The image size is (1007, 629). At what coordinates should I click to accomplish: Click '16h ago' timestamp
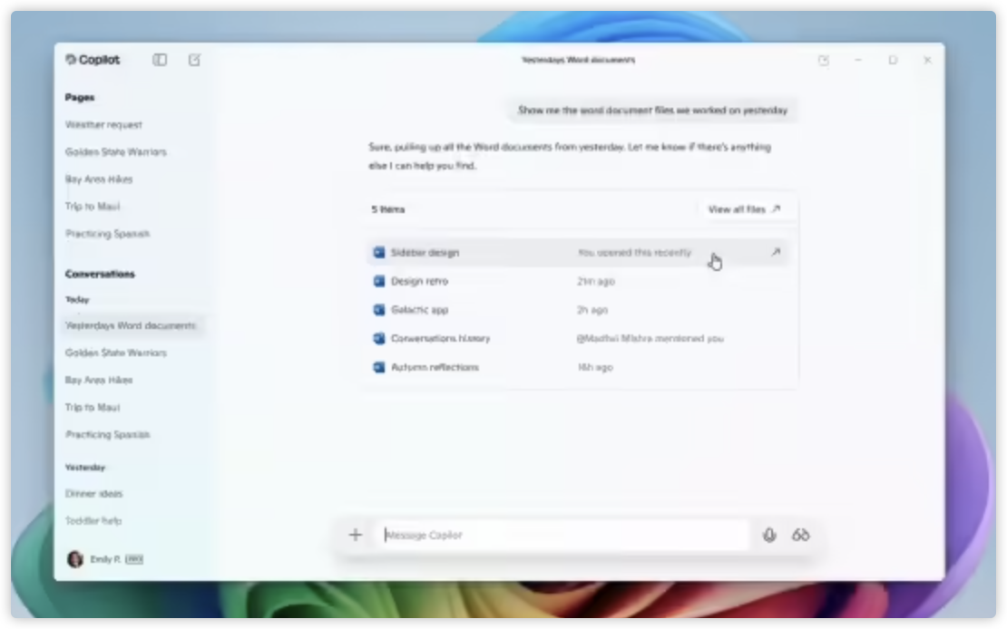(595, 367)
